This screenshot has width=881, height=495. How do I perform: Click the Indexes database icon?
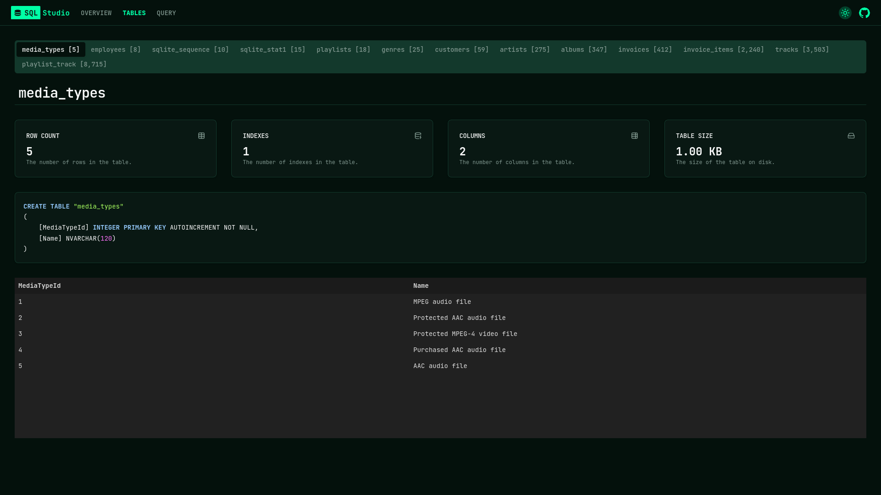[x=418, y=136]
